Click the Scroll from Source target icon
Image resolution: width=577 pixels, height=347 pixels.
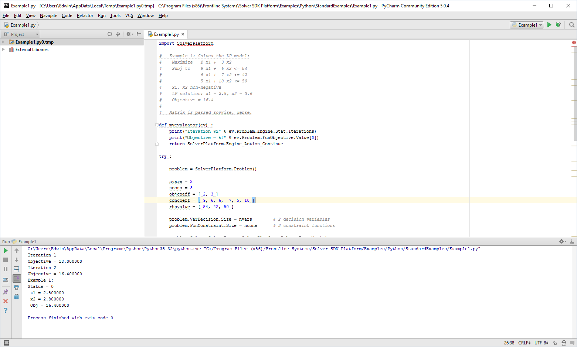tap(110, 34)
